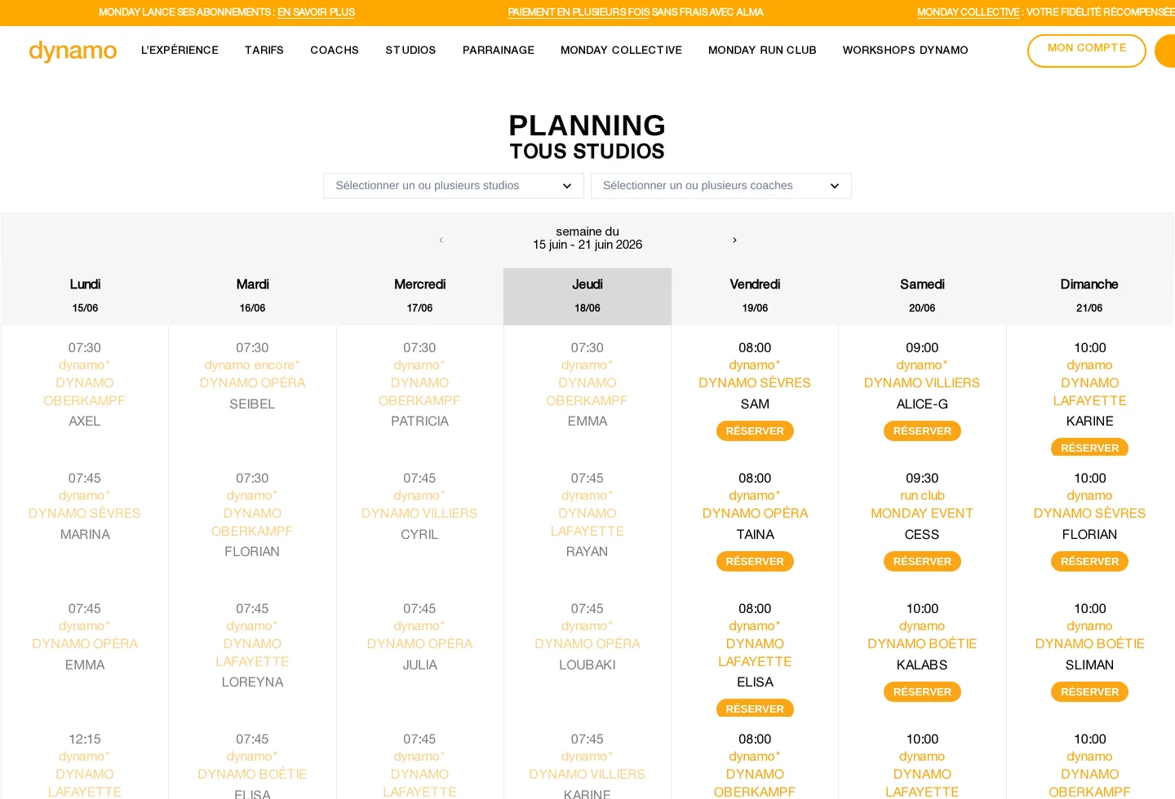The image size is (1175, 799).
Task: Go to the previous week
Action: tap(441, 240)
